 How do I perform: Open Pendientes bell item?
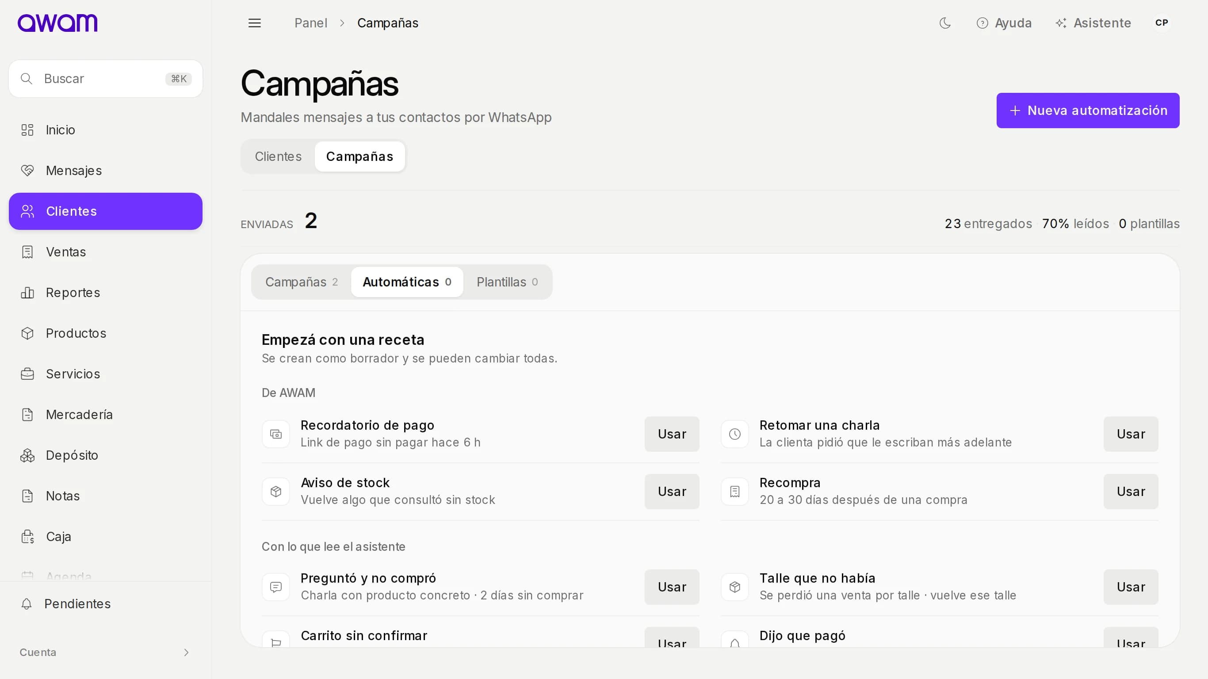[x=106, y=604]
